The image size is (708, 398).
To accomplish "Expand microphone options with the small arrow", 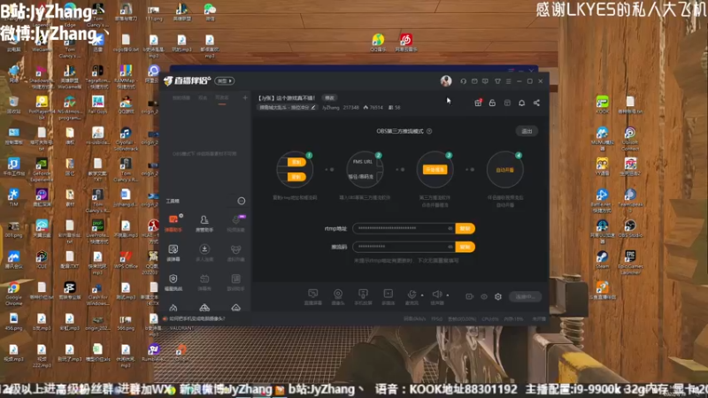I will pyautogui.click(x=422, y=295).
